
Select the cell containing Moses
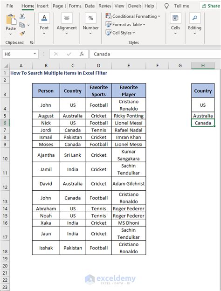[x=46, y=145]
